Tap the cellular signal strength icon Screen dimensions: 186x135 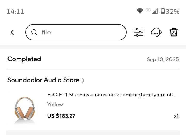(x=155, y=11)
